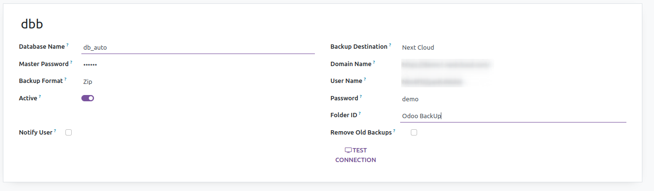Click the help icon beside Database Name
The height and width of the screenshot is (191, 654).
(x=68, y=45)
